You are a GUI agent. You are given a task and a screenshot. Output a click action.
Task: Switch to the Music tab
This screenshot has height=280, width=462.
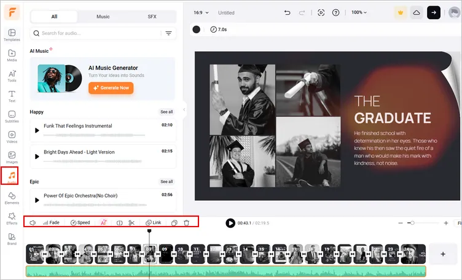coord(103,17)
